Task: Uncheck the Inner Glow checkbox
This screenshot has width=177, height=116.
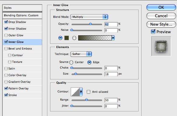Action: (6, 42)
